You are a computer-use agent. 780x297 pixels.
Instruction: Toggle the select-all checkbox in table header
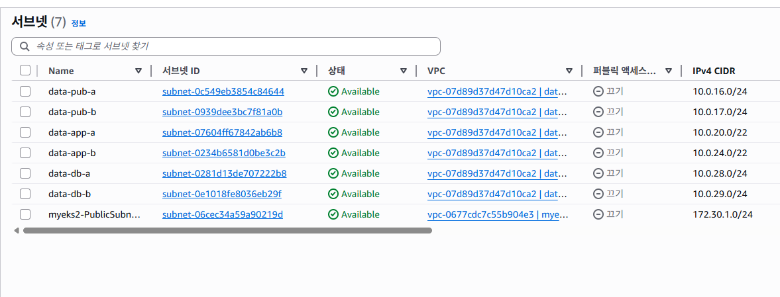(25, 71)
